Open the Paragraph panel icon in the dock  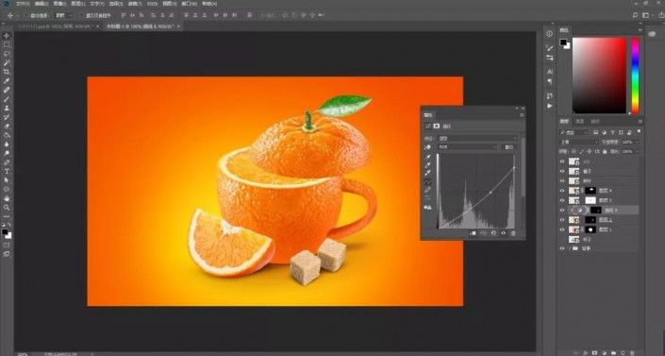click(x=550, y=81)
